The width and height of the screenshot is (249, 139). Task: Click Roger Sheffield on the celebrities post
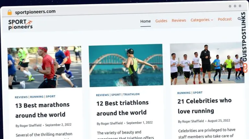pos(193,122)
